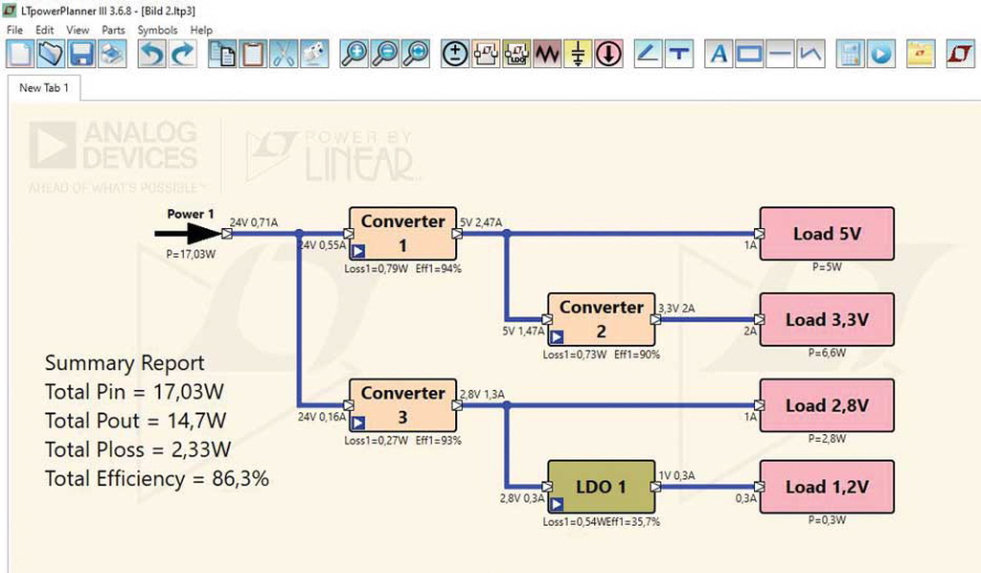Click Converter 3 blue arrow expander
The image size is (981, 573).
[x=357, y=423]
